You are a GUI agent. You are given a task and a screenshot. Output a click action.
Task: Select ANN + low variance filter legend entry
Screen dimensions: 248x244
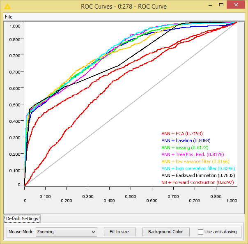point(195,161)
